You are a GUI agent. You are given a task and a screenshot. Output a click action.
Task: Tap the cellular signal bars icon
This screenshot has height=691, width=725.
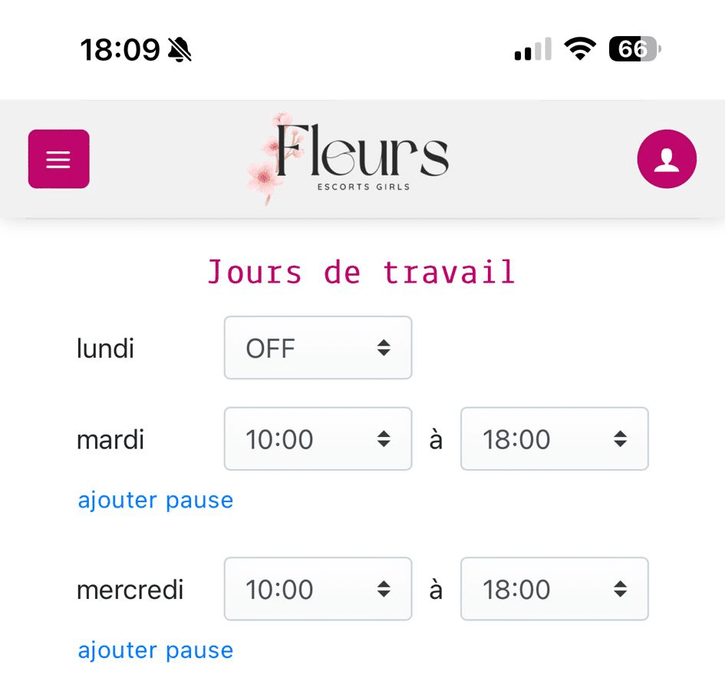click(533, 50)
